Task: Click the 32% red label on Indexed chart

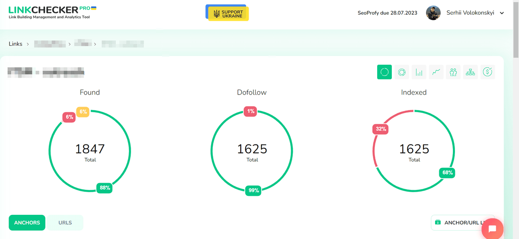Action: (381, 129)
